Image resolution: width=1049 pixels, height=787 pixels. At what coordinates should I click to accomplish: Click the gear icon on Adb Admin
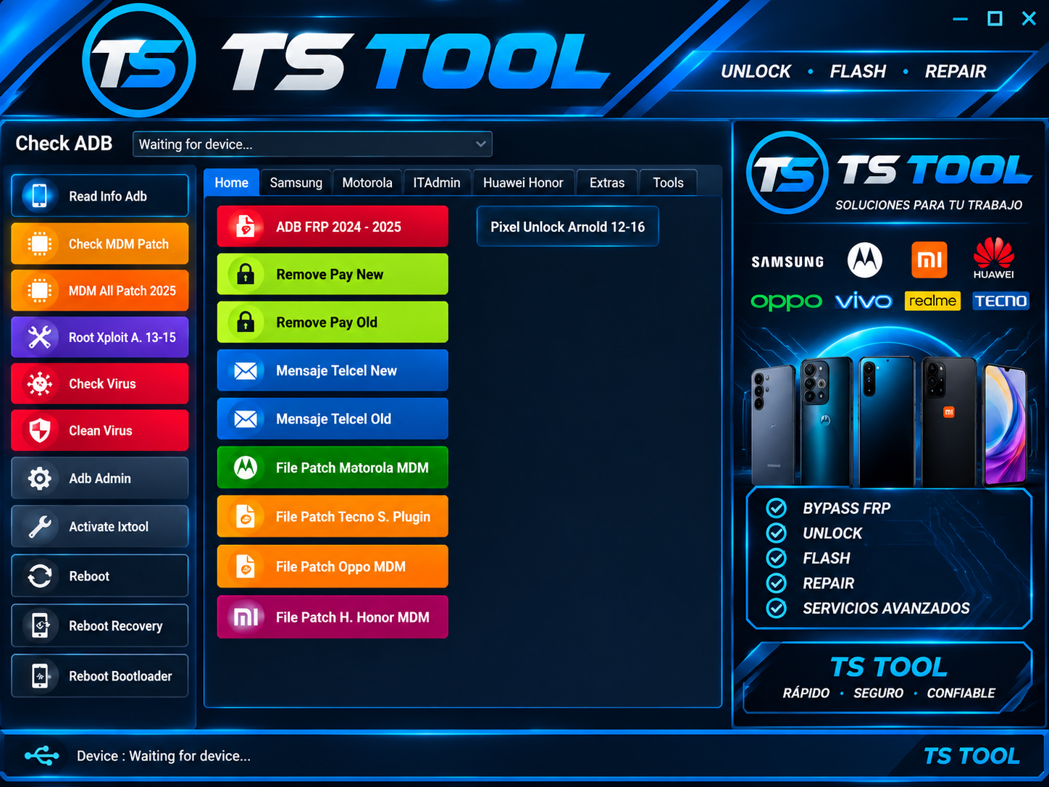40,478
